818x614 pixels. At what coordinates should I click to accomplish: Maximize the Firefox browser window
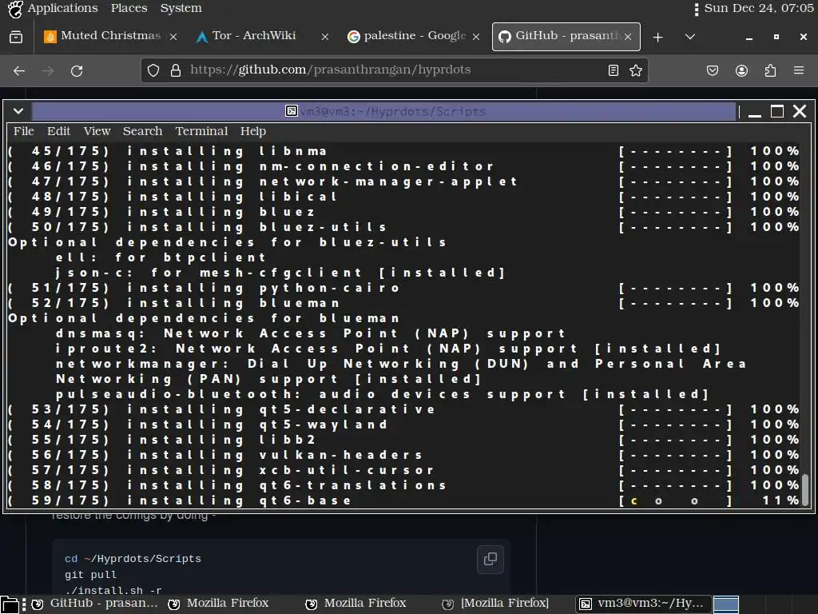pyautogui.click(x=776, y=37)
